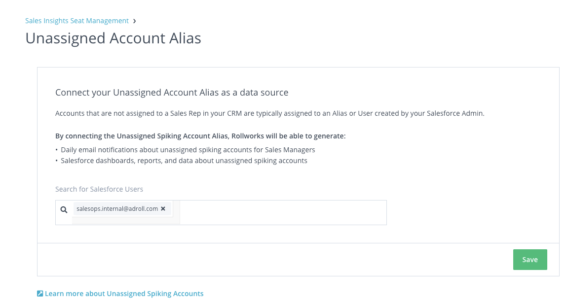The image size is (567, 301).
Task: Click bullet marker before Daily email notifications
Action: [57, 150]
